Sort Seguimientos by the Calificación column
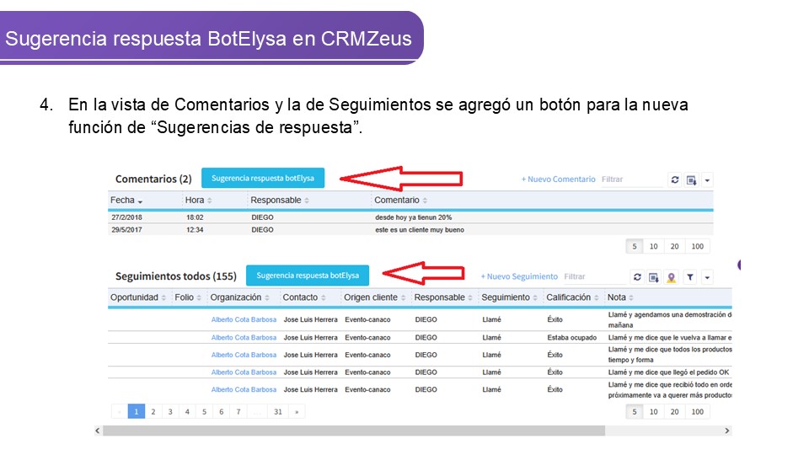The image size is (809, 455). [x=572, y=297]
